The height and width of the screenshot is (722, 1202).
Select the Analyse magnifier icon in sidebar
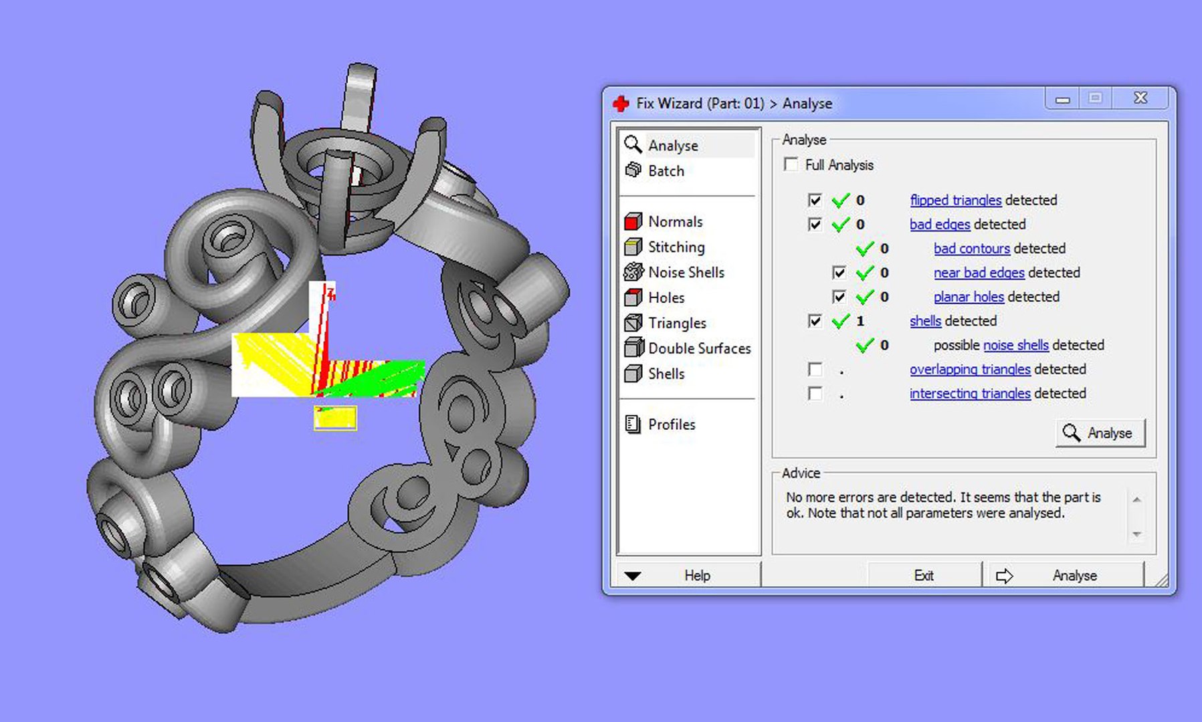pyautogui.click(x=633, y=144)
